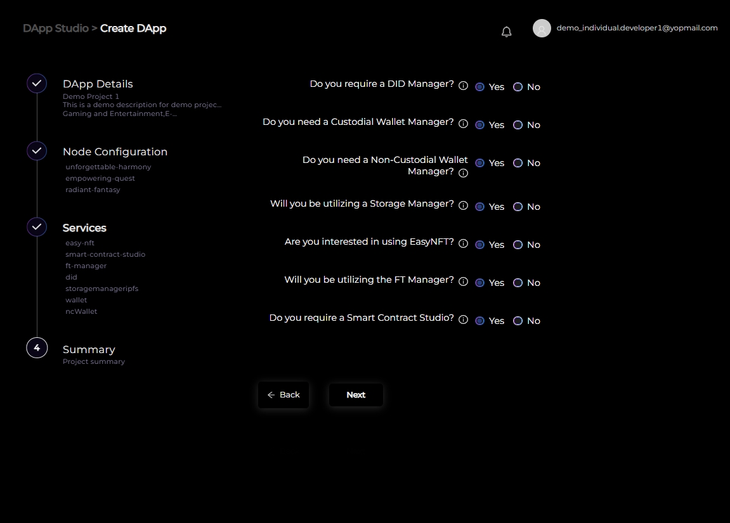
Task: Click info icon beside Custodial Wallet Manager
Action: pyautogui.click(x=463, y=124)
